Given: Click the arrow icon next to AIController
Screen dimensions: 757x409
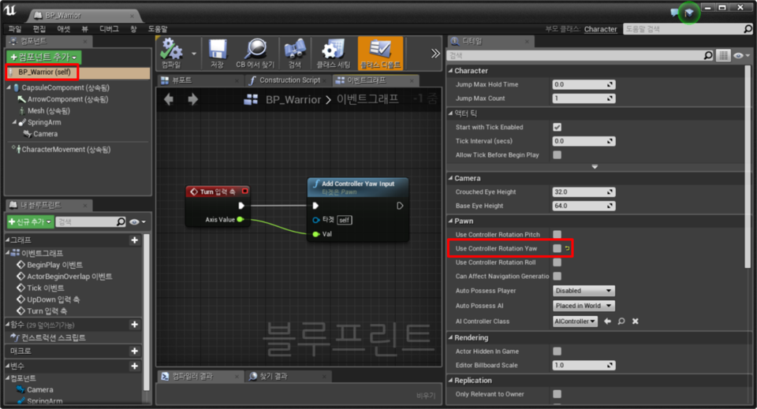Looking at the screenshot, I should pyautogui.click(x=607, y=322).
